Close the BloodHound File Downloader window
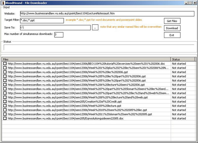Viewport: 198px width, 143px height. [195, 3]
